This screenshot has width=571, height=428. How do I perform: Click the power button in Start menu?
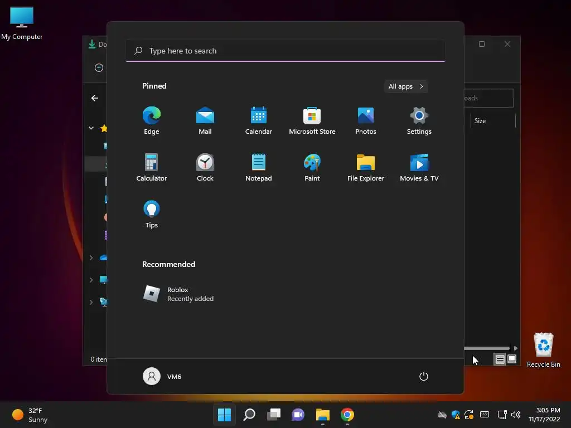coord(424,376)
